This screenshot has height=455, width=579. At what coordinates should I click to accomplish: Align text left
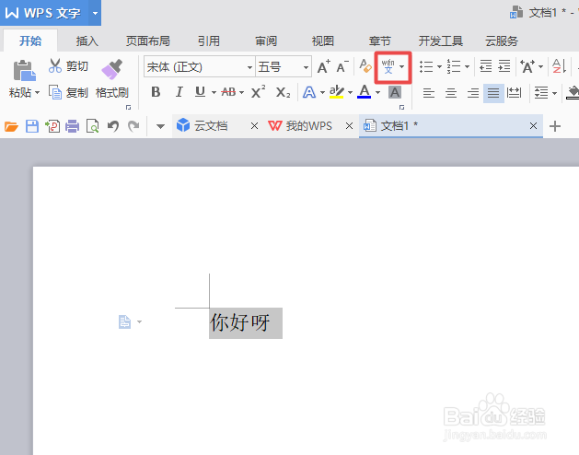point(429,92)
